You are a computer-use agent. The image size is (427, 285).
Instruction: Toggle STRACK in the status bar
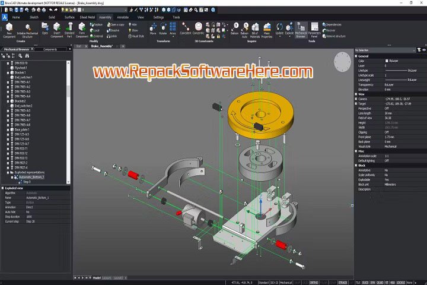tap(343, 283)
